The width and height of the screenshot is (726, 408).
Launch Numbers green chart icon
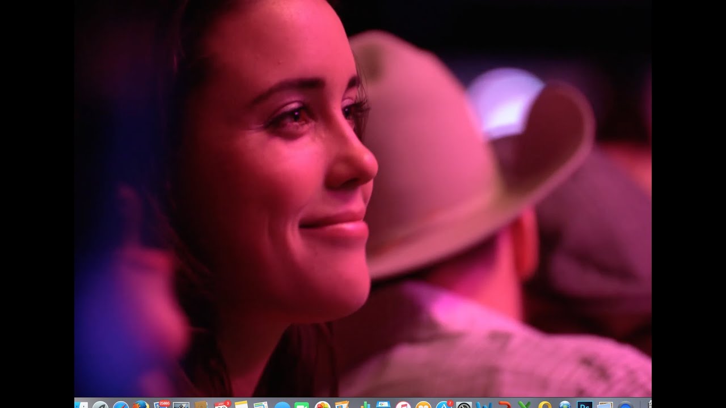(365, 405)
